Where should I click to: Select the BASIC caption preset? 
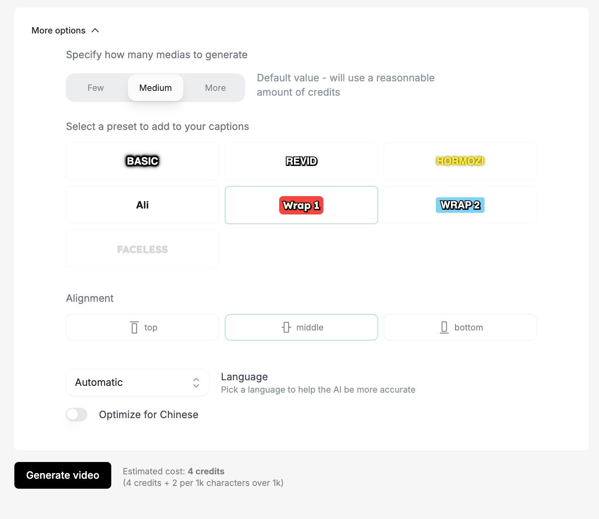coord(142,161)
